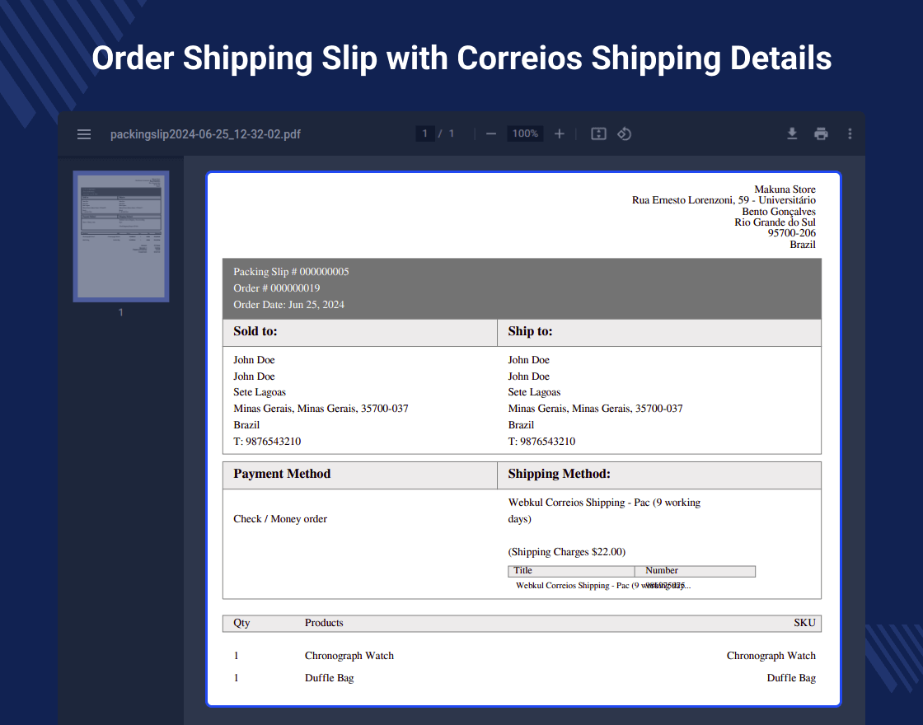Screen dimensions: 923x725
Task: Zoom out with the minus icon
Action: click(491, 134)
